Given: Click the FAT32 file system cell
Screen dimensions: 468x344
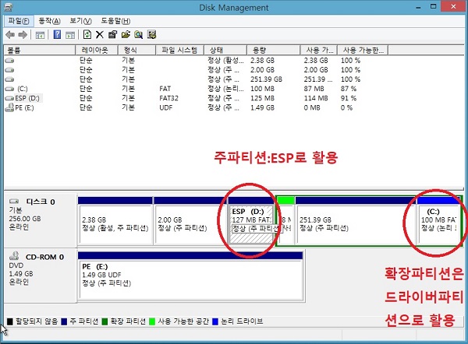Looking at the screenshot, I should [x=168, y=98].
